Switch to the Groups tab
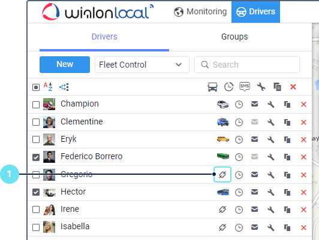This screenshot has height=240, width=319. [x=234, y=37]
